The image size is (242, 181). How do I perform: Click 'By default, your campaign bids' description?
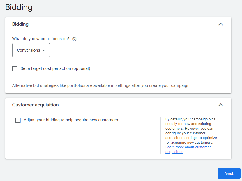coord(191,131)
